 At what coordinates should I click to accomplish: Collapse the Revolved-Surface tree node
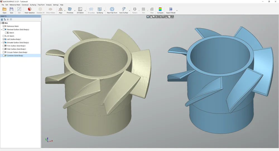[x=1, y=29]
